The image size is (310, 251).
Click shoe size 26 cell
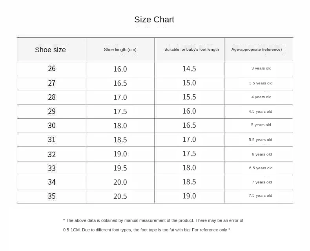tap(52, 69)
